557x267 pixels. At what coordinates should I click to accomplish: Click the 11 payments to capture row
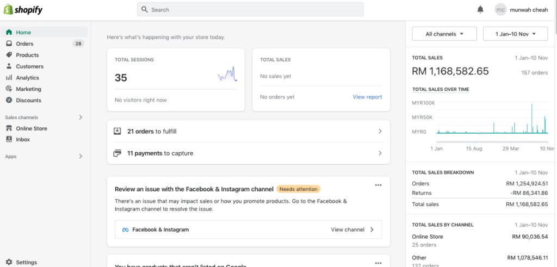248,153
